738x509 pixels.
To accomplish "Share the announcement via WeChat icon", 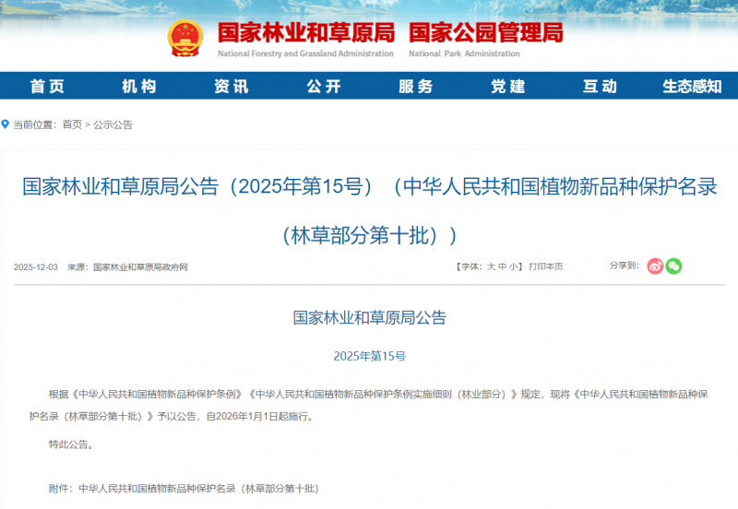I will 673,266.
